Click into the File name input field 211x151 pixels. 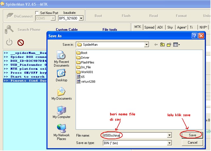[x=135, y=135]
